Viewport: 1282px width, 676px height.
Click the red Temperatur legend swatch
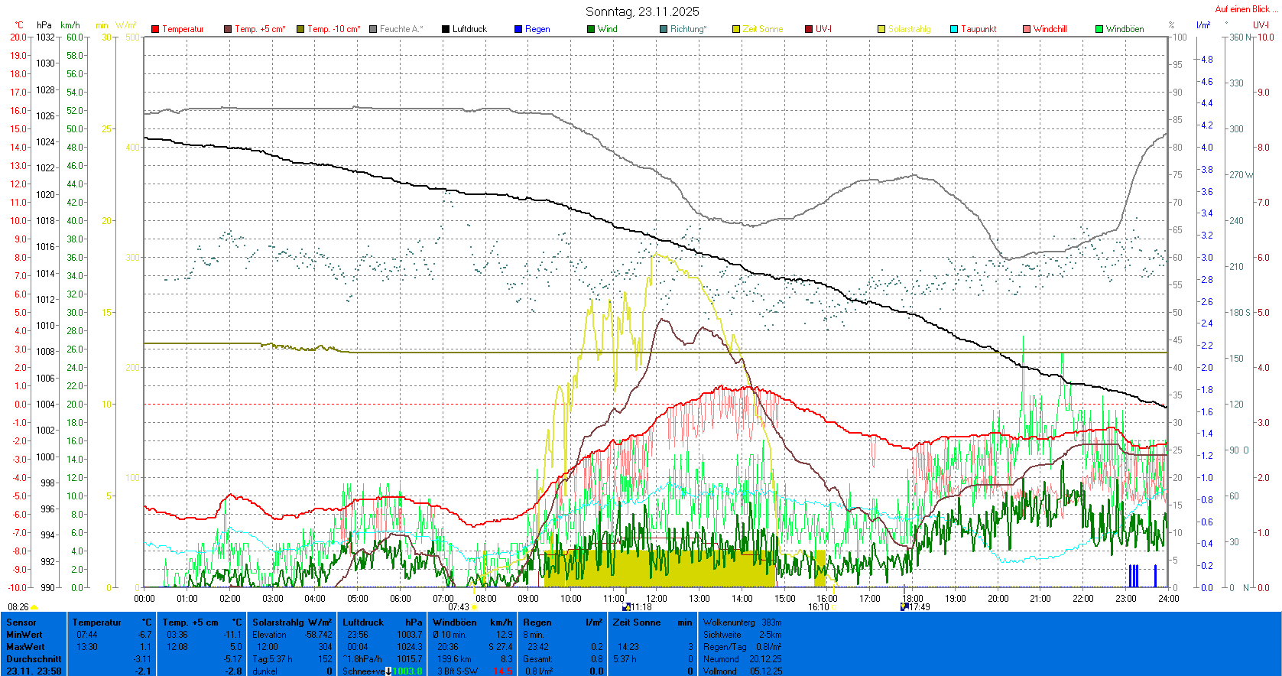pos(155,29)
